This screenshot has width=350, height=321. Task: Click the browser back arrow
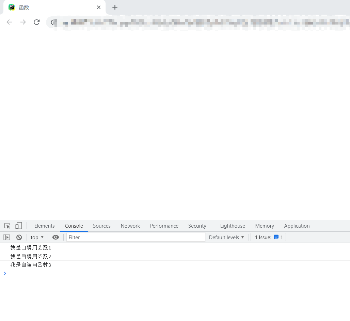(x=10, y=22)
